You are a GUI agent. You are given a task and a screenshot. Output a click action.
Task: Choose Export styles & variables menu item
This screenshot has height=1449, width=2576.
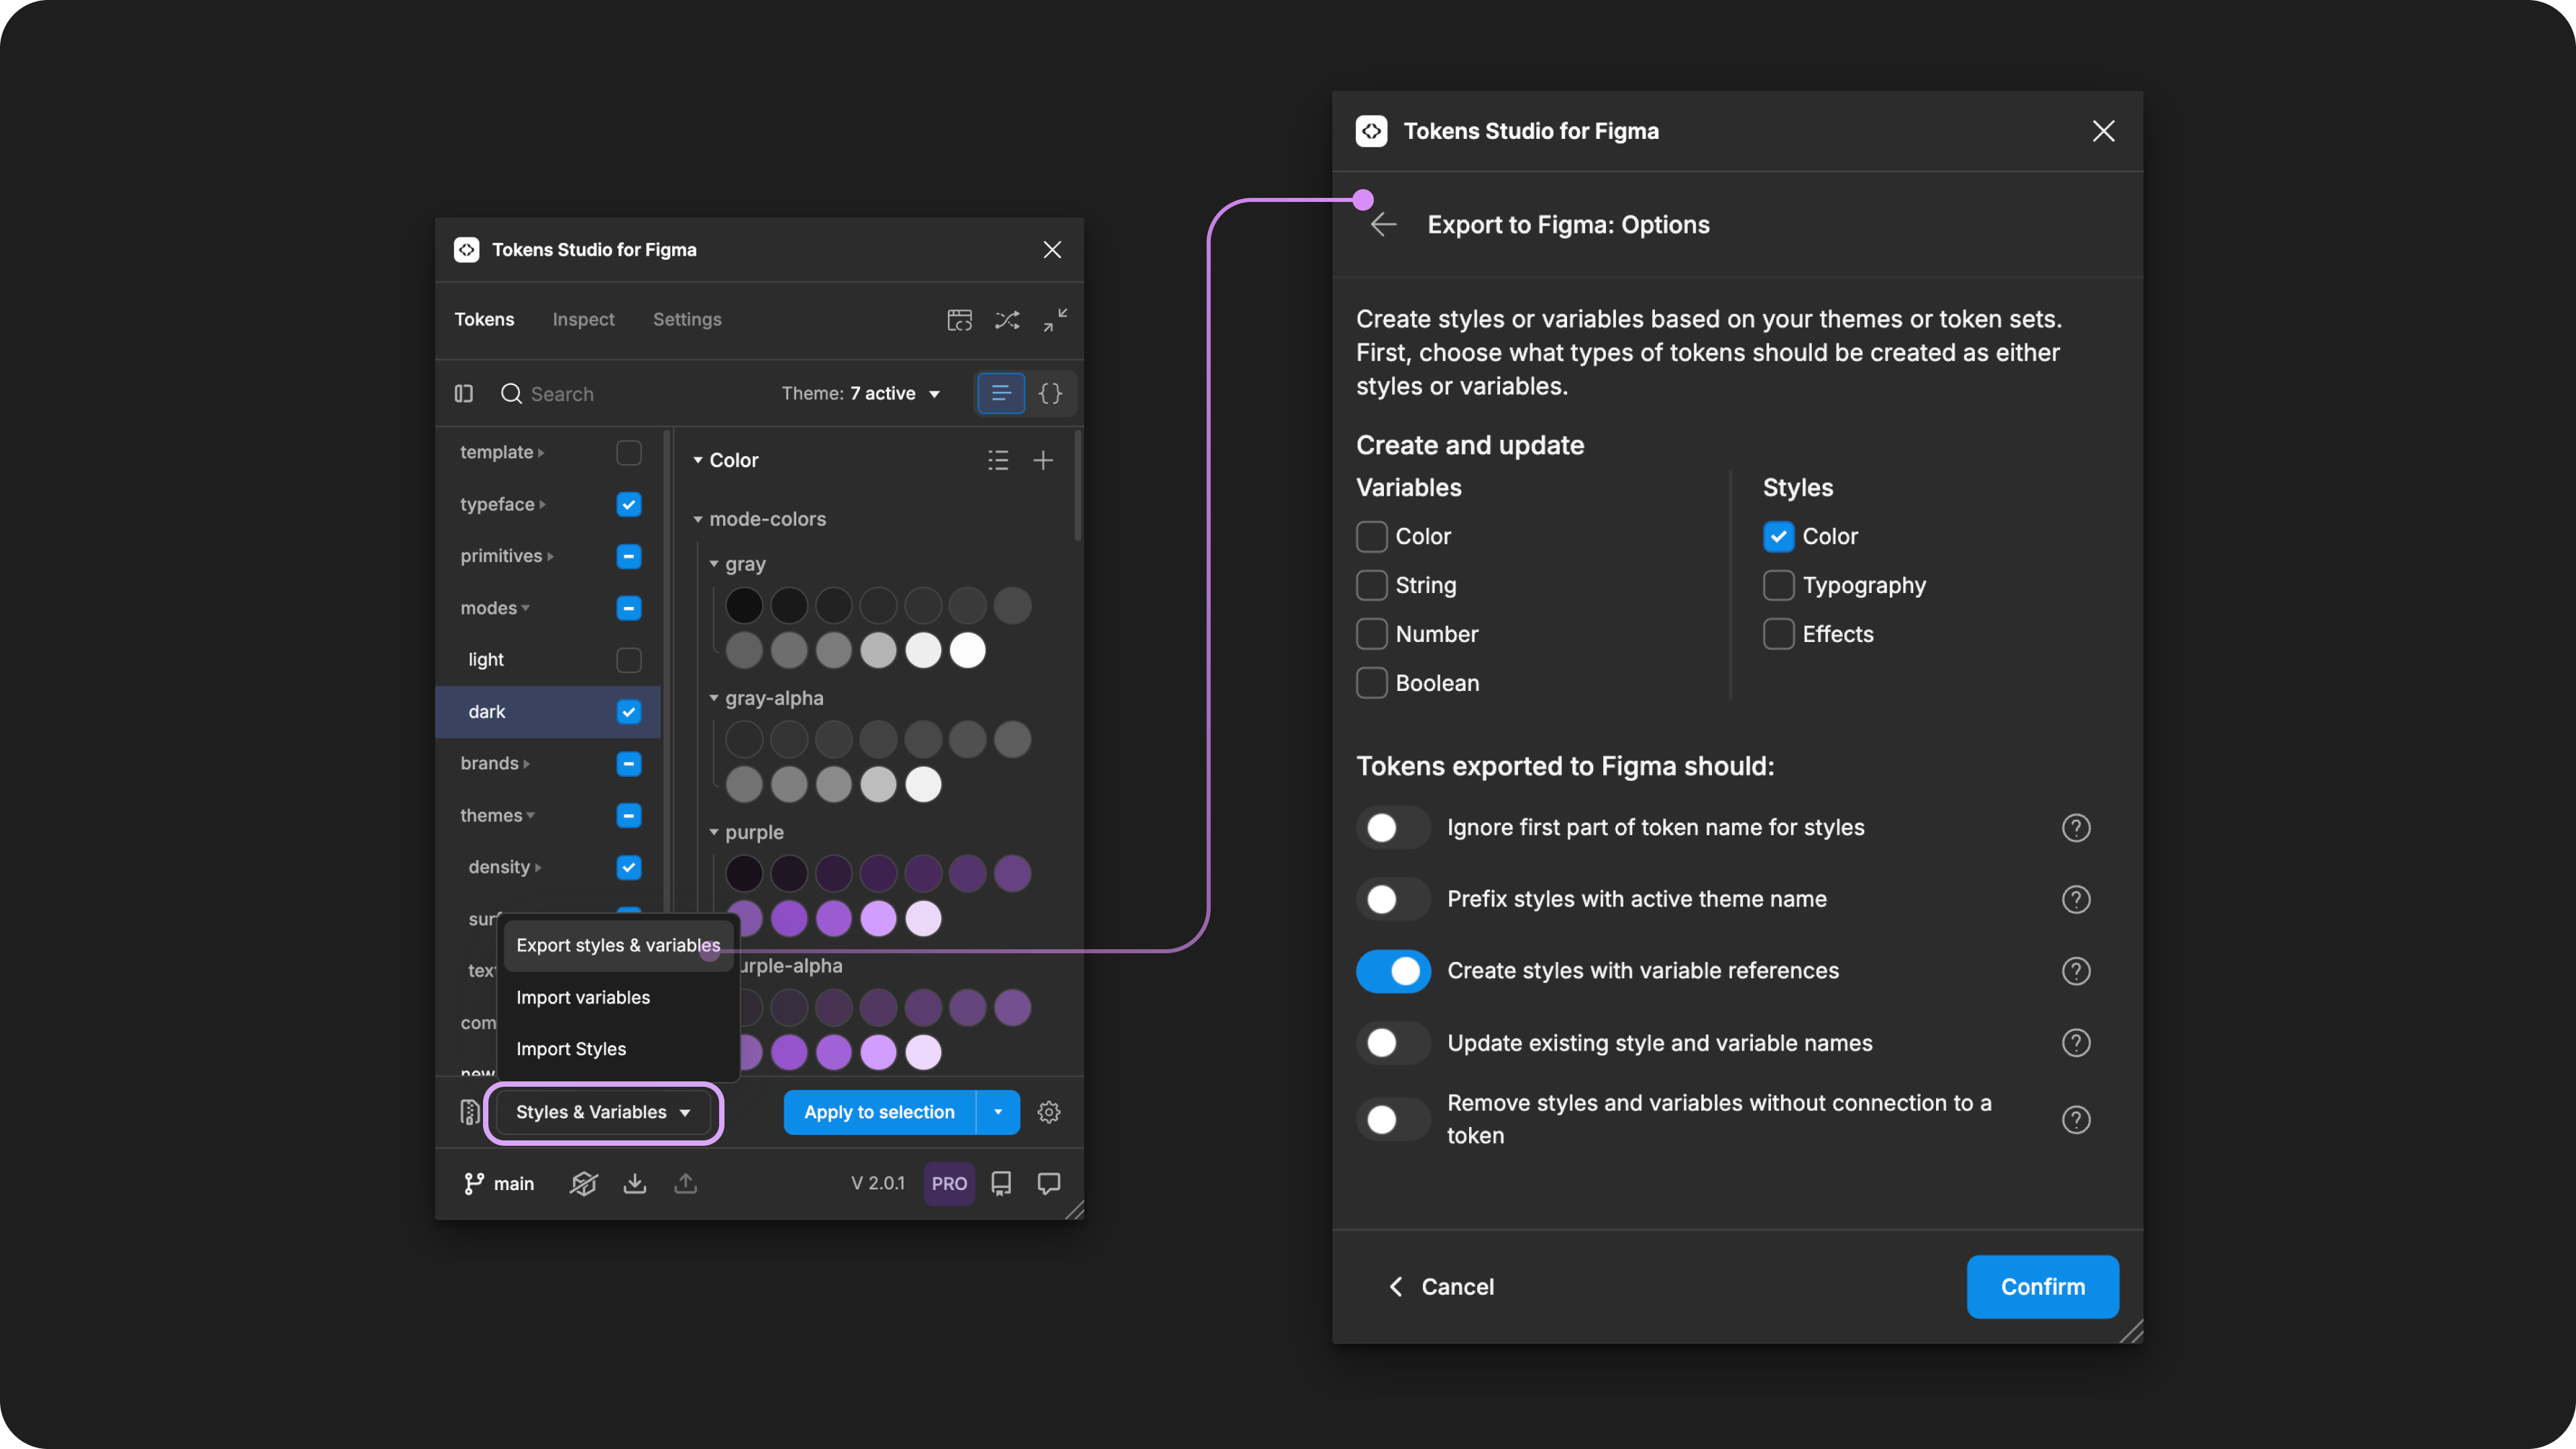(618, 946)
